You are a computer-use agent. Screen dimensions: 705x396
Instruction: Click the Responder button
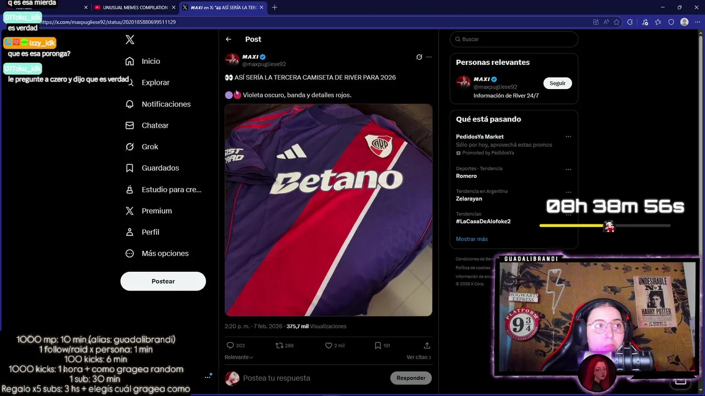(x=411, y=378)
